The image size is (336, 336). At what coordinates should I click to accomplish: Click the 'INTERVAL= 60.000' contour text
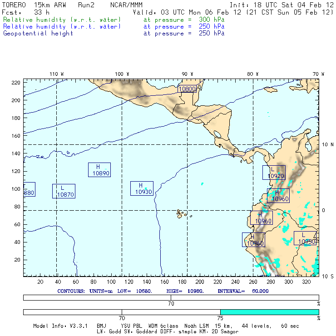(x=243, y=291)
